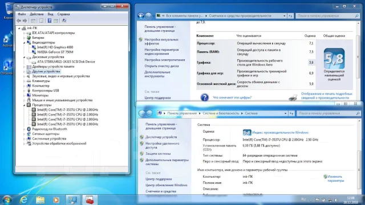Open Открыть очистку диска link
Image resolution: width=365 pixels, height=205 pixels.
pyautogui.click(x=161, y=66)
